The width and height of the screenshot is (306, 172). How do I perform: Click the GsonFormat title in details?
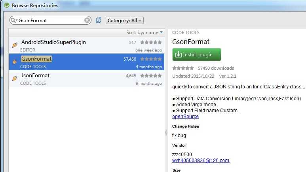click(x=191, y=42)
